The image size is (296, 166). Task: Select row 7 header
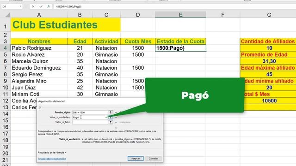coord(5,68)
